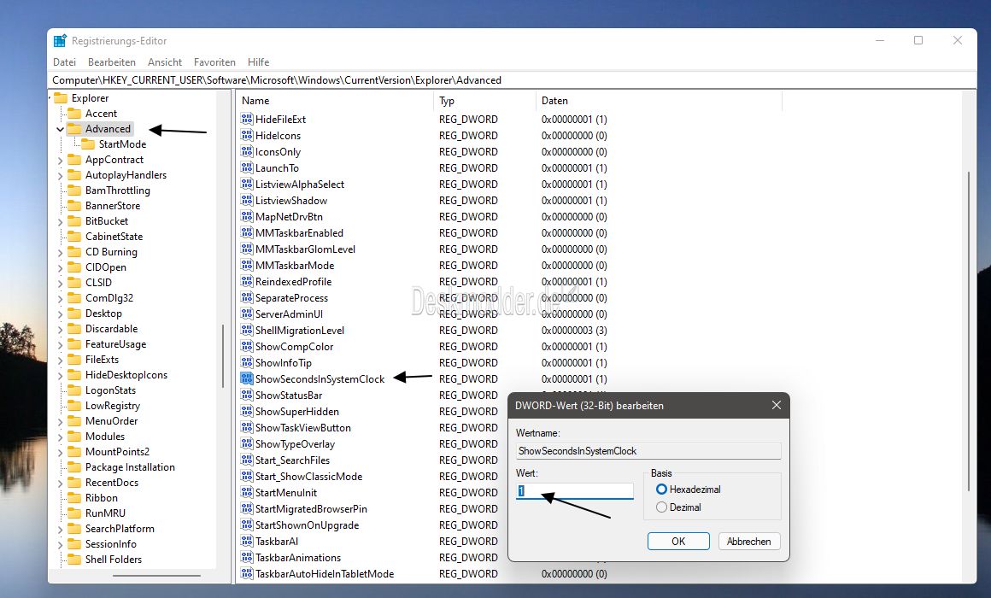991x598 pixels.
Task: Click the ShowCompColor value icon
Action: coord(247,346)
